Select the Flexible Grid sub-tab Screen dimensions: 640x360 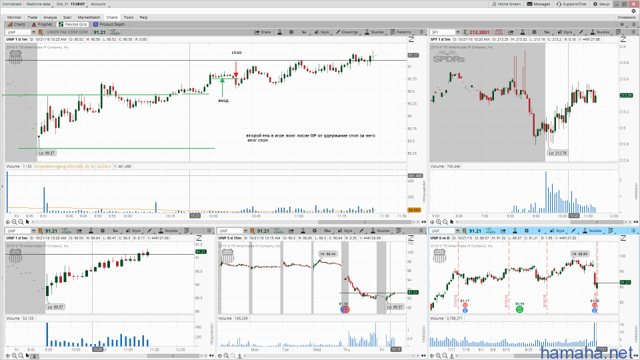click(73, 25)
